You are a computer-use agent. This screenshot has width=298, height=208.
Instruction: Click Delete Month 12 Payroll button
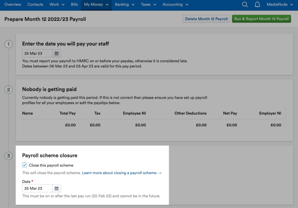tap(206, 19)
